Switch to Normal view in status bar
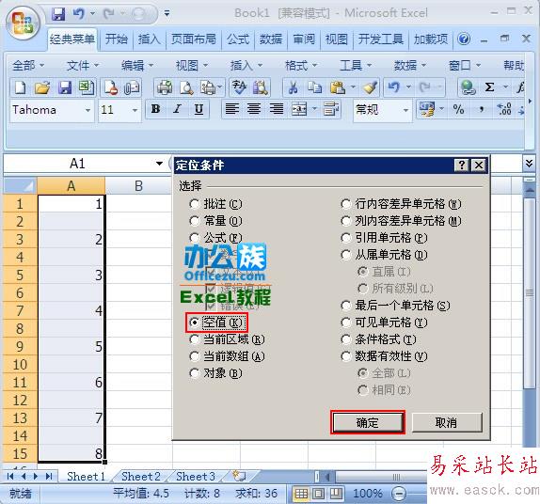 pos(301,494)
